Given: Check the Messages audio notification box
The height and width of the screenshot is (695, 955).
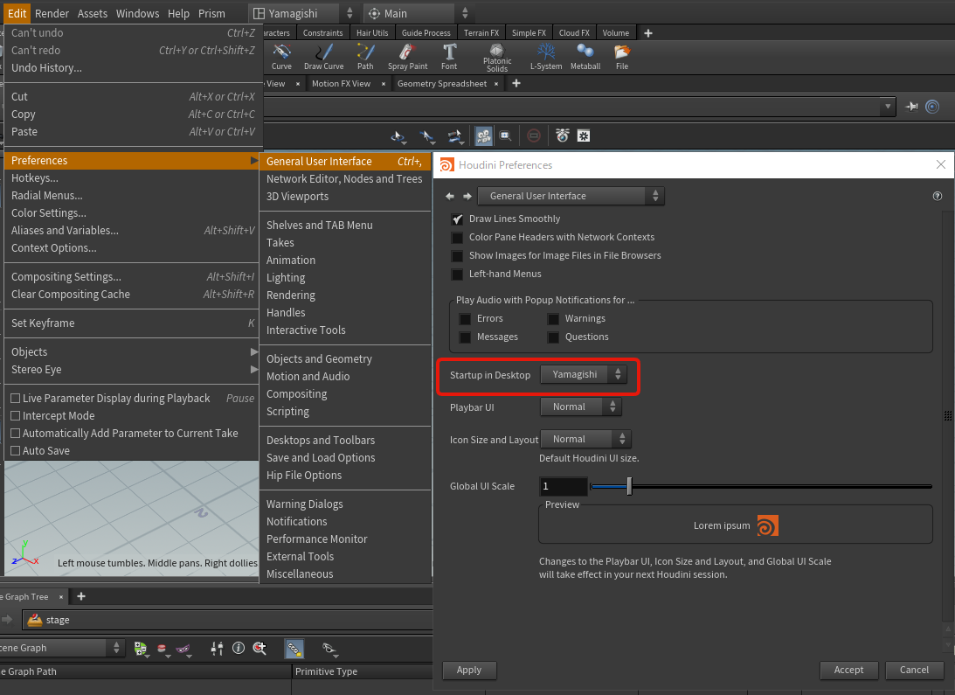Looking at the screenshot, I should [465, 337].
